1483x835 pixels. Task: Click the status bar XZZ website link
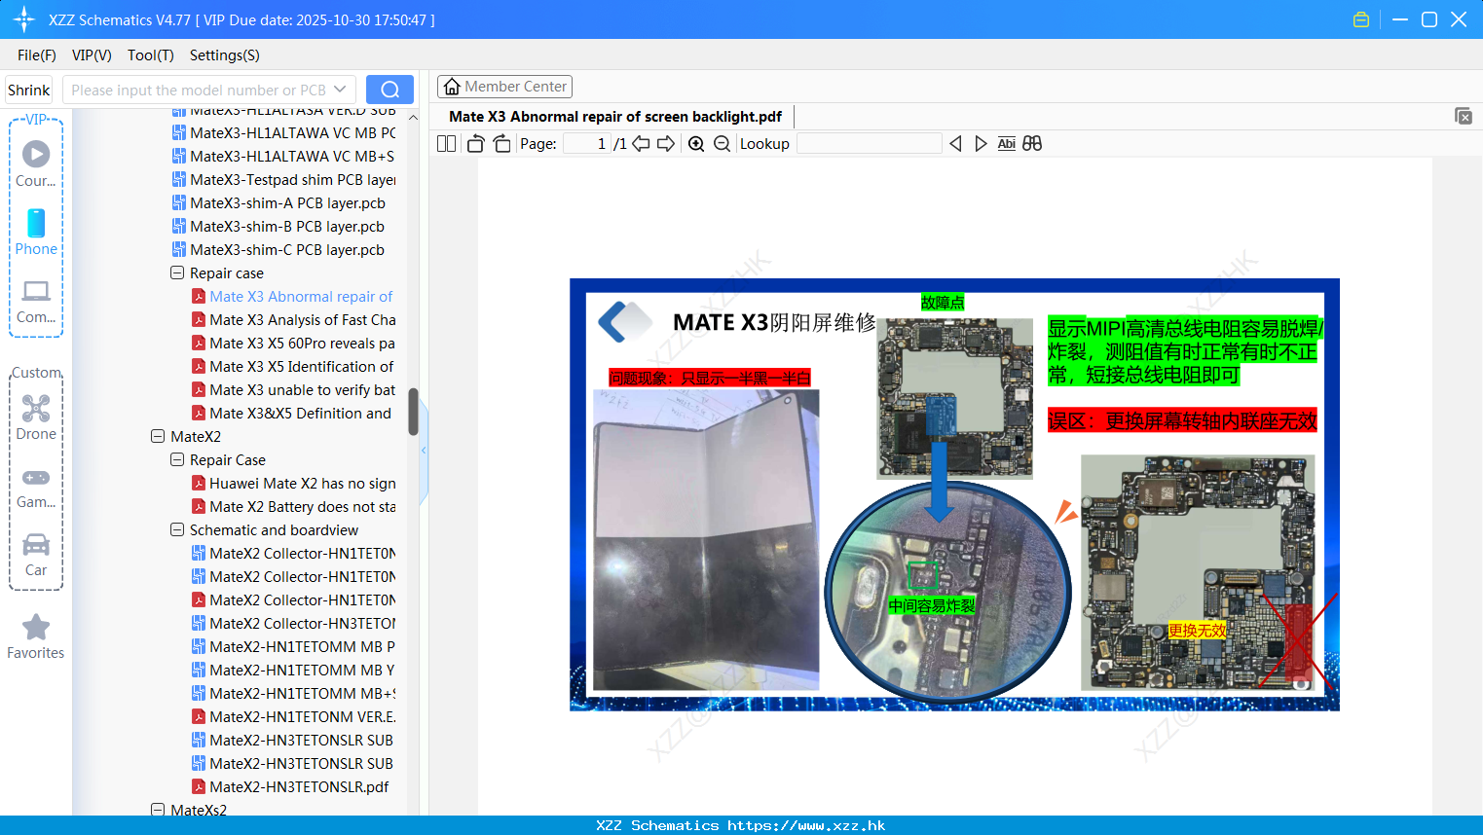coord(741,825)
